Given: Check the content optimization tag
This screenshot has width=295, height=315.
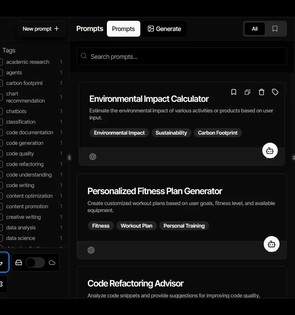Looking at the screenshot, I should [1, 196].
